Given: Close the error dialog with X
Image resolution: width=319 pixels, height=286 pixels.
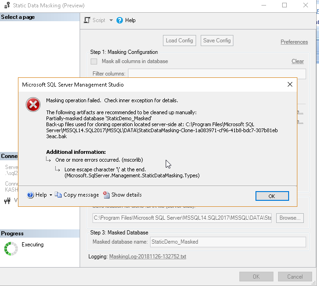Looking at the screenshot, I should [x=290, y=84].
